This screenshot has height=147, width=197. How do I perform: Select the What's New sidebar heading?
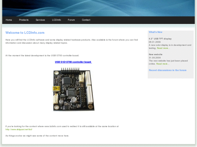(x=156, y=32)
